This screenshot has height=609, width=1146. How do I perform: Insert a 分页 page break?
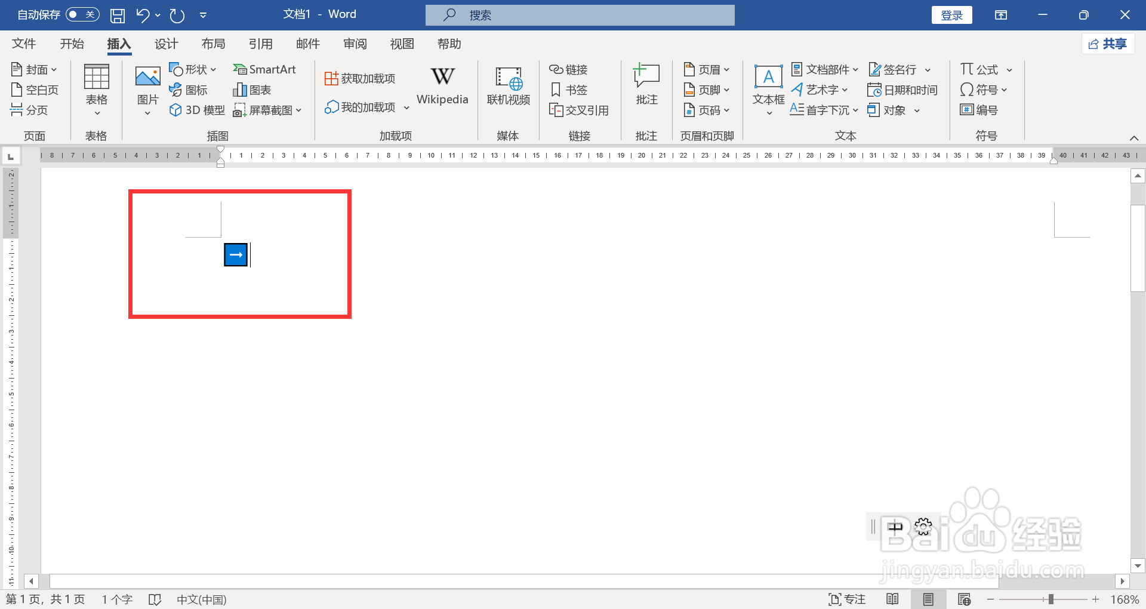coord(29,110)
